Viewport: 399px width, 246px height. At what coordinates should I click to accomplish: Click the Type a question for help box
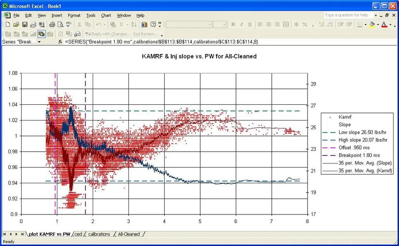click(x=348, y=15)
